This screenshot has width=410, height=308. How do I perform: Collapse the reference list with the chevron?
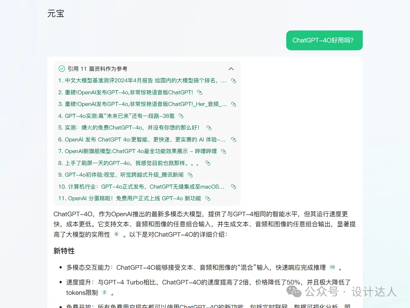coord(231,69)
